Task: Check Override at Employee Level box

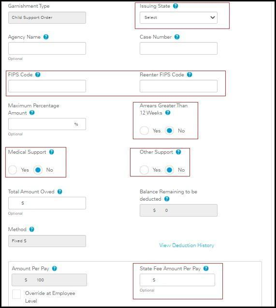Action: 16,294
